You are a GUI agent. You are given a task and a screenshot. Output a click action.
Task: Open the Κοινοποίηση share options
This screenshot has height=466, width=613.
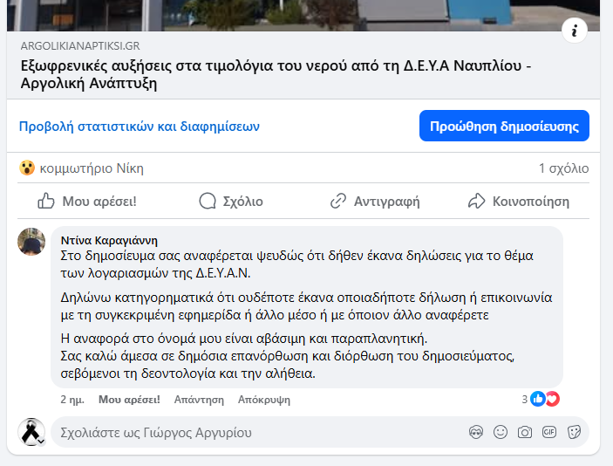click(519, 202)
